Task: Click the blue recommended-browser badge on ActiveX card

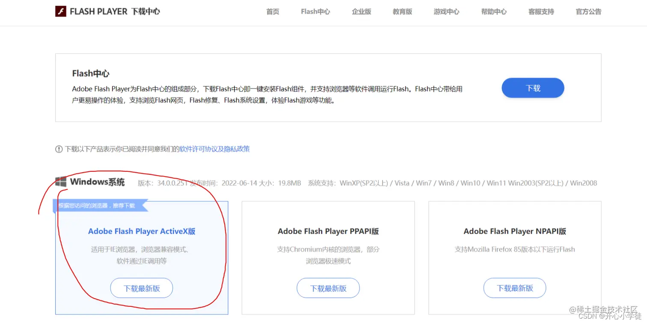Action: (99, 206)
